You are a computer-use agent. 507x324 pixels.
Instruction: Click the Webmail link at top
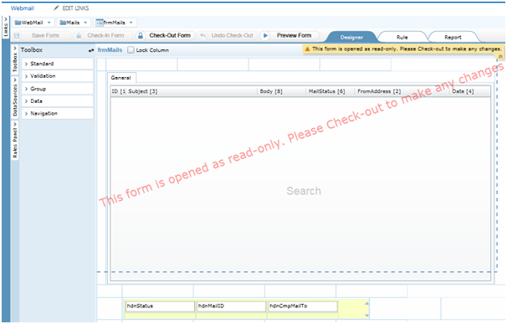pyautogui.click(x=23, y=8)
